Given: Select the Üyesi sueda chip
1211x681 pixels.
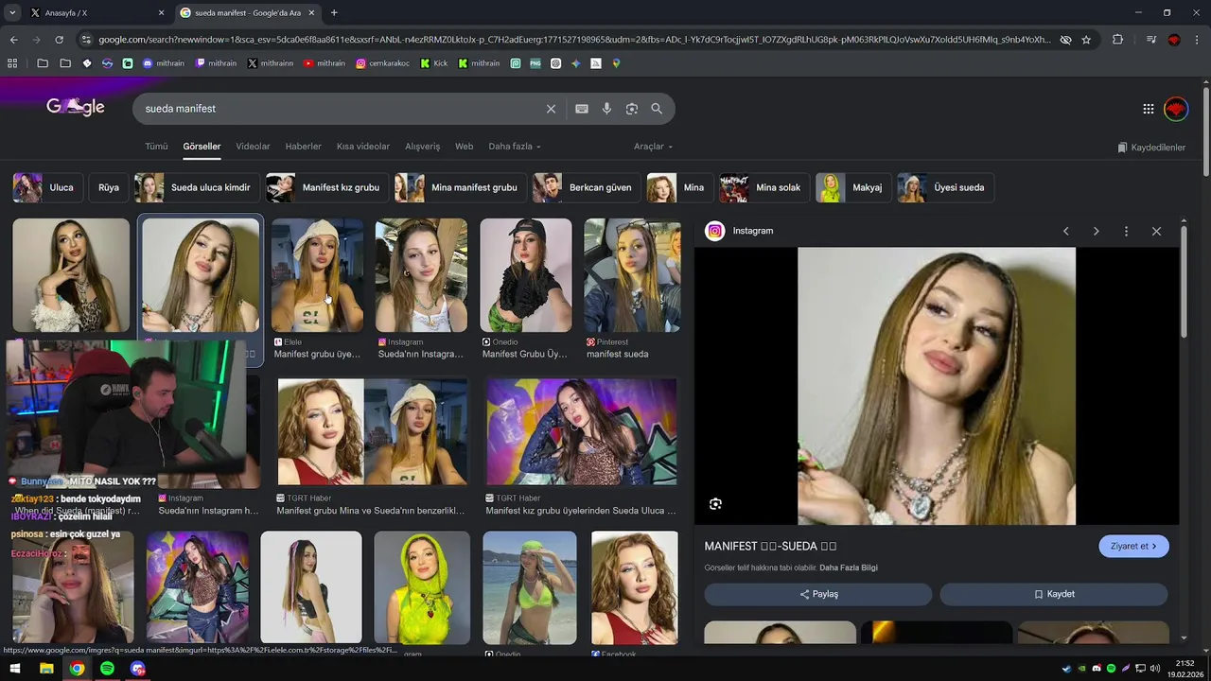Looking at the screenshot, I should pyautogui.click(x=945, y=187).
